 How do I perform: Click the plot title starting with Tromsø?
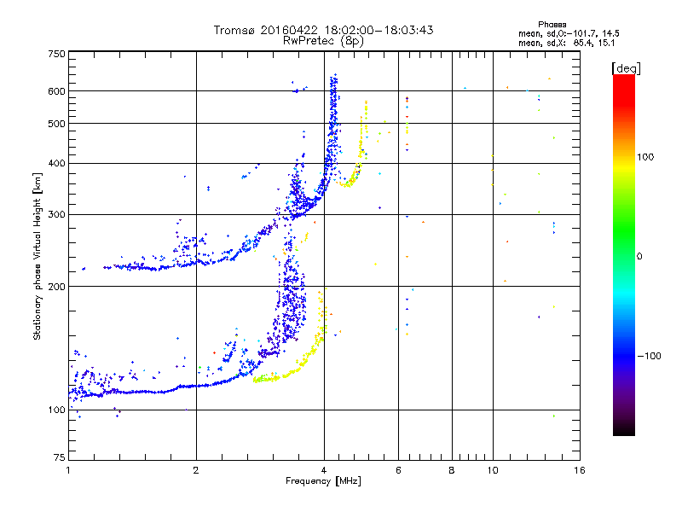point(324,30)
